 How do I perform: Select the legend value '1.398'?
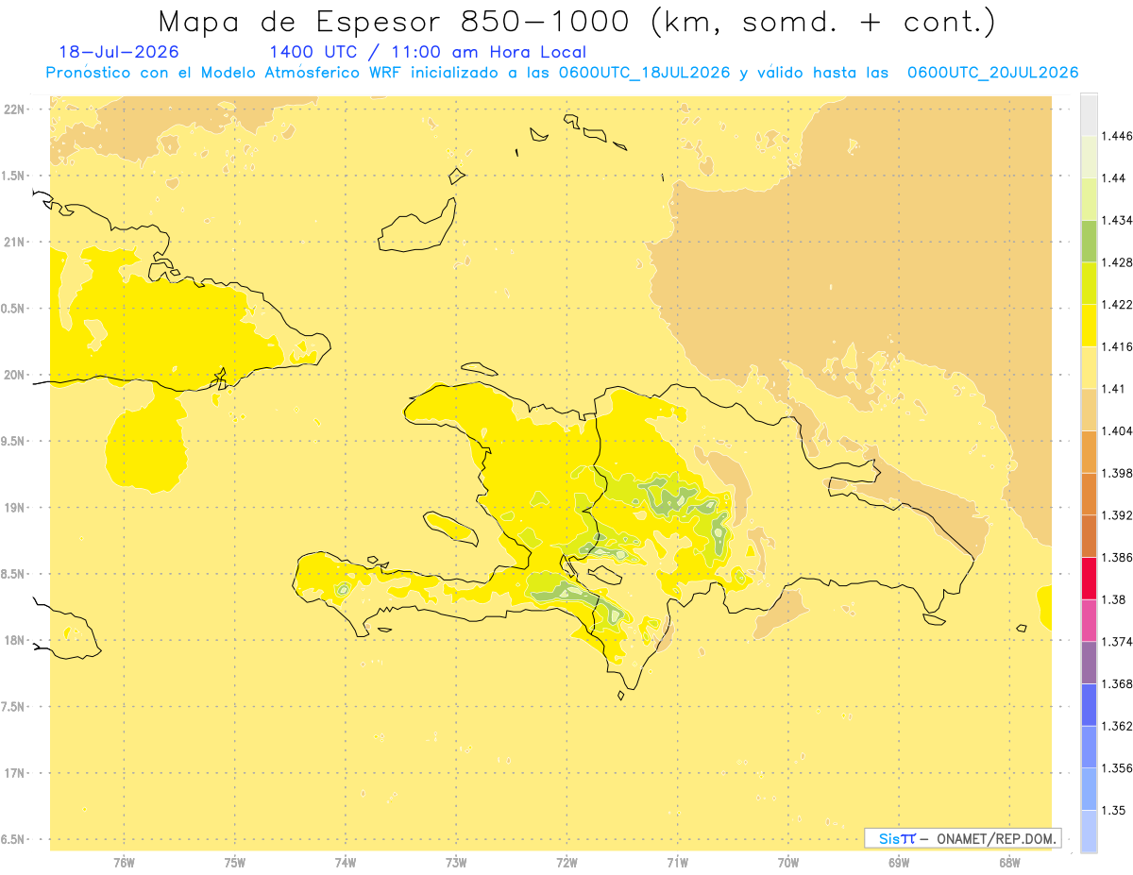point(1116,473)
